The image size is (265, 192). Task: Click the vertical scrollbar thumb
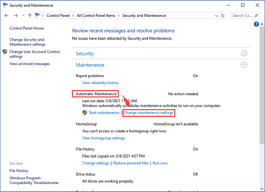262,85
